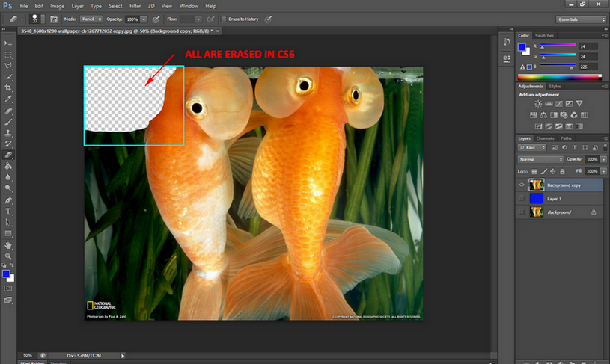The height and width of the screenshot is (364, 610).
Task: Select the Paint Bucket tool
Action: pyautogui.click(x=8, y=166)
